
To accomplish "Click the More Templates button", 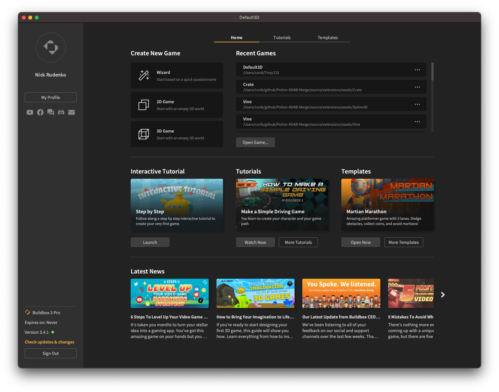I will 404,242.
